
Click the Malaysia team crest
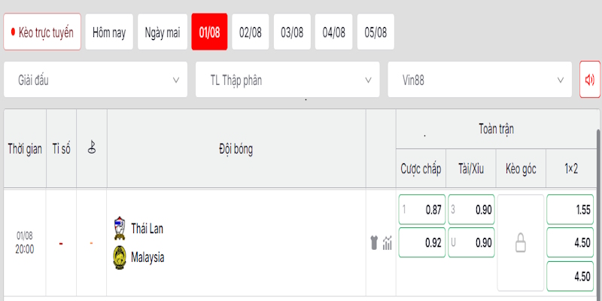(120, 257)
